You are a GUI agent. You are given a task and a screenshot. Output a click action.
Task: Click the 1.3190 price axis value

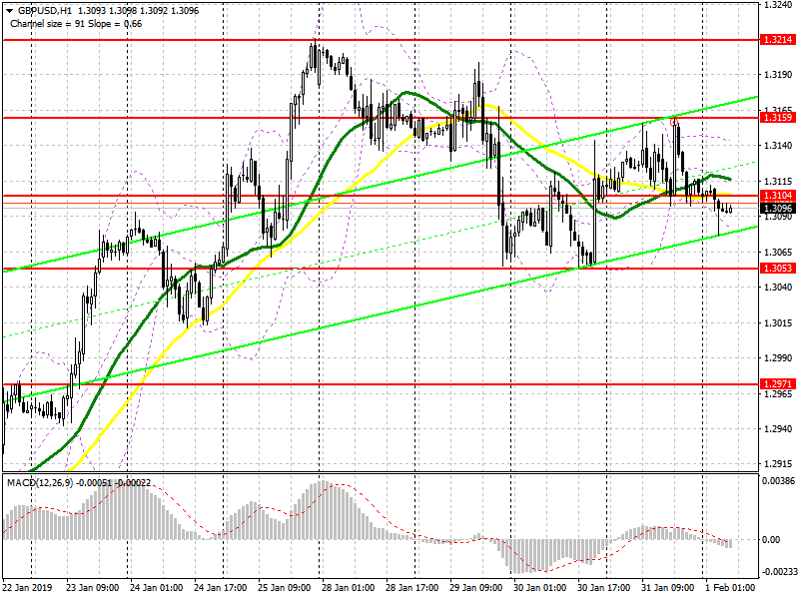coord(778,75)
